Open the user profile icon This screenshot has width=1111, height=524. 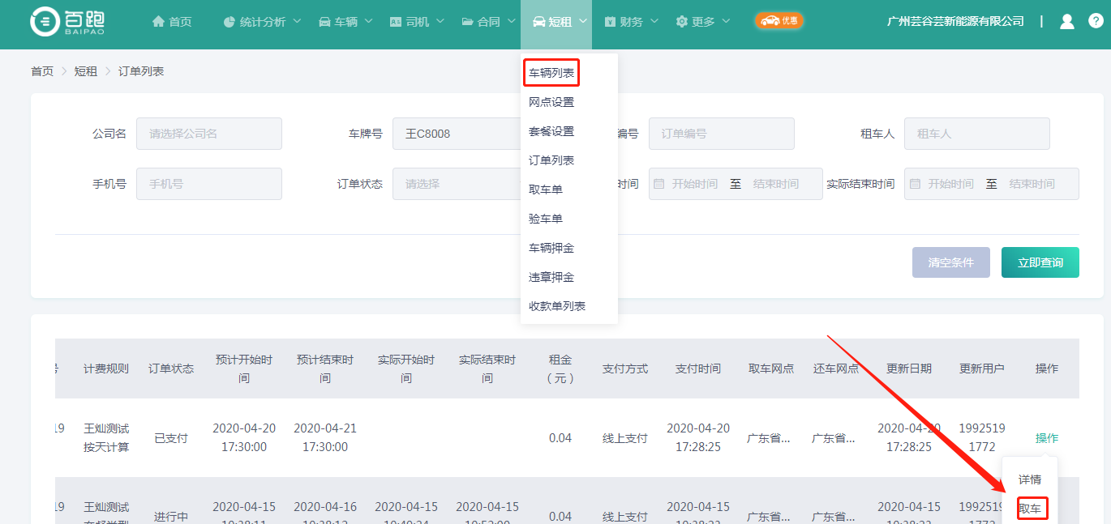[x=1067, y=22]
